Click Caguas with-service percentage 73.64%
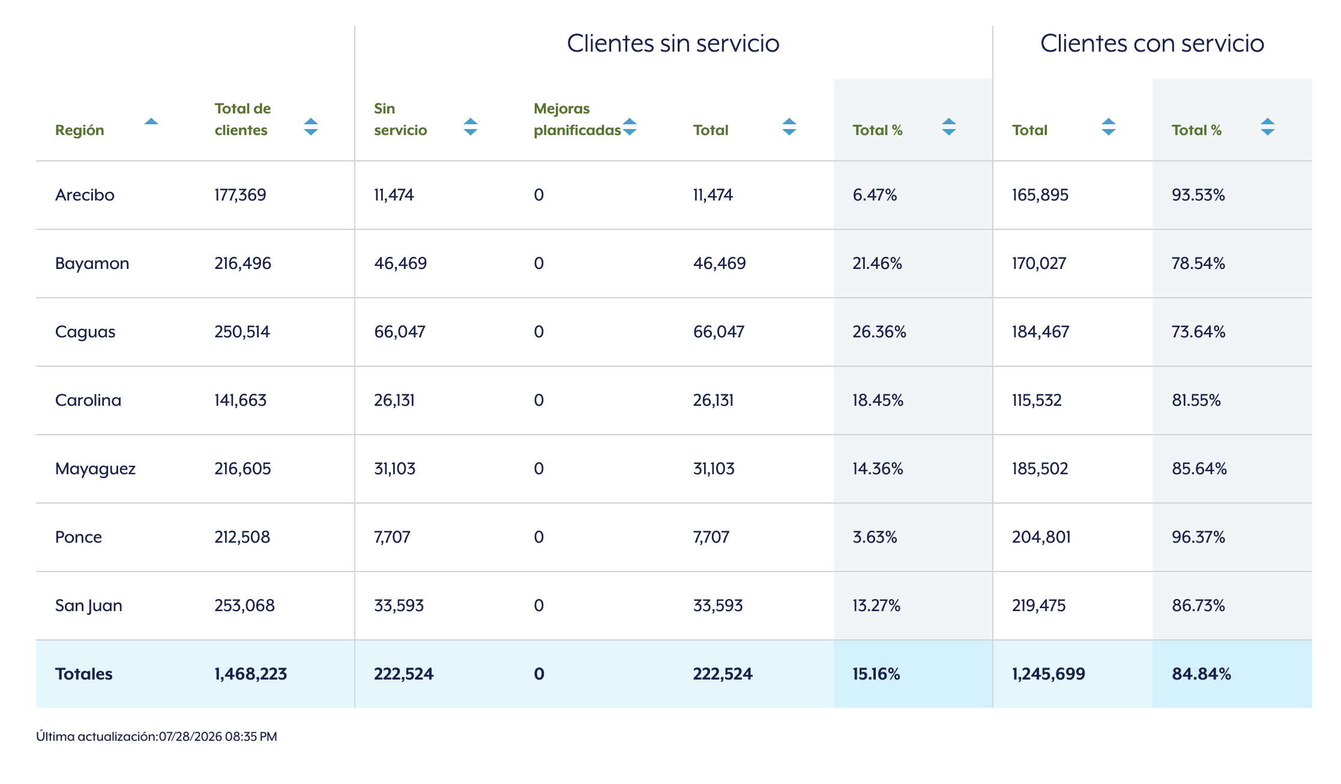The height and width of the screenshot is (784, 1341). tap(1198, 332)
